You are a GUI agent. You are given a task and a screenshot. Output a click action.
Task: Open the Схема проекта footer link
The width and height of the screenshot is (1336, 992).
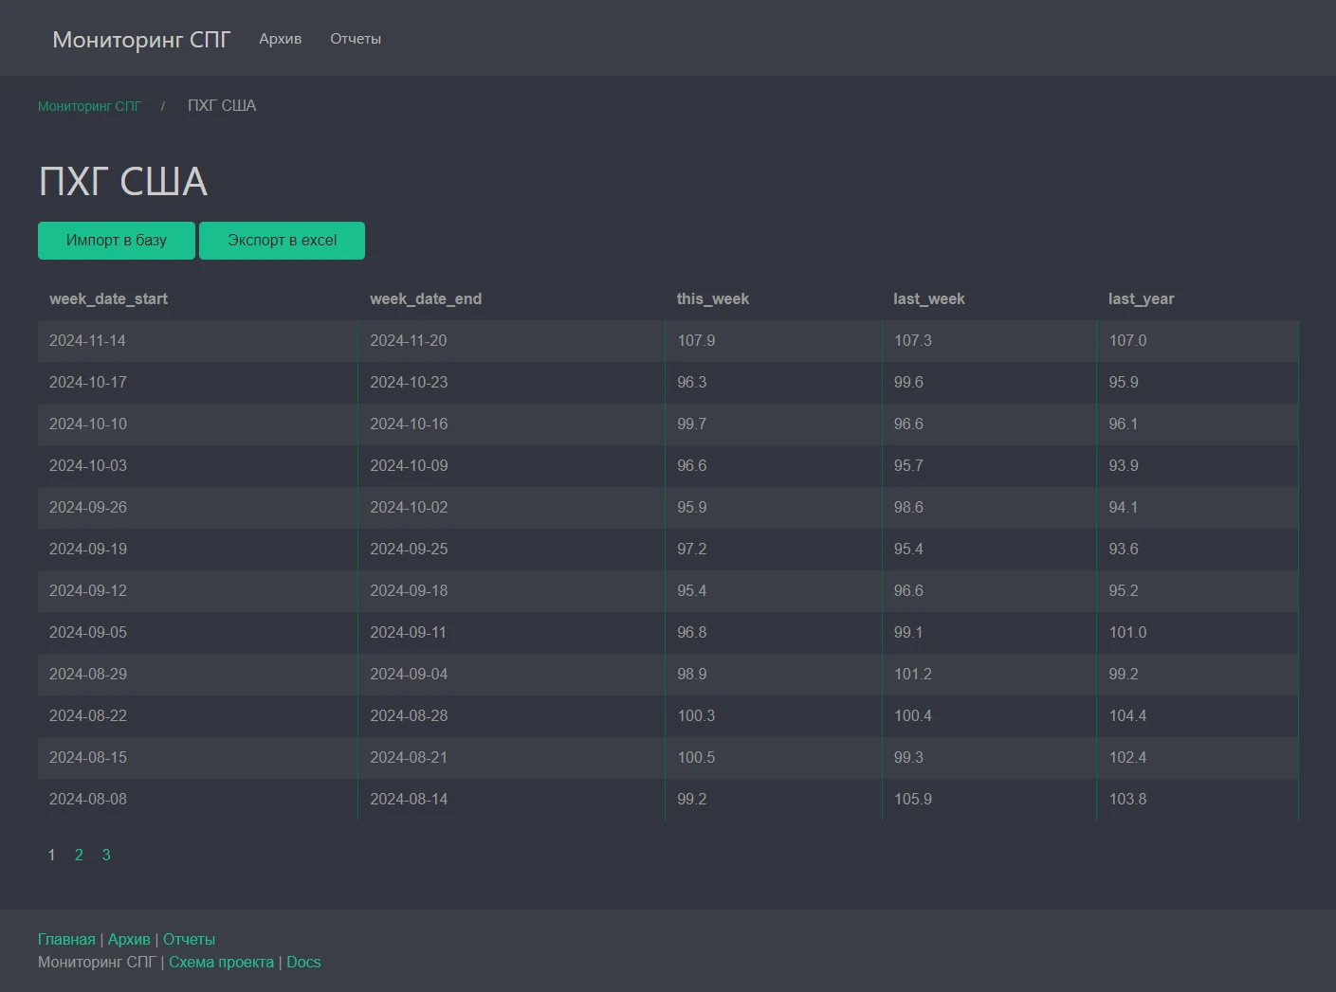pyautogui.click(x=221, y=962)
